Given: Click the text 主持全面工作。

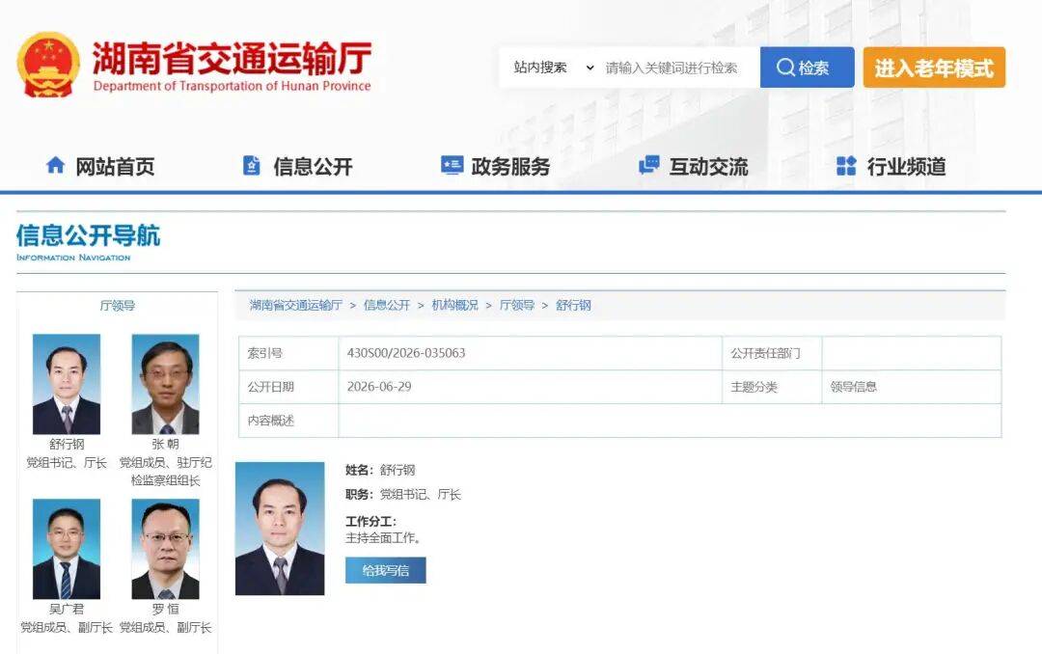Looking at the screenshot, I should coord(383,537).
